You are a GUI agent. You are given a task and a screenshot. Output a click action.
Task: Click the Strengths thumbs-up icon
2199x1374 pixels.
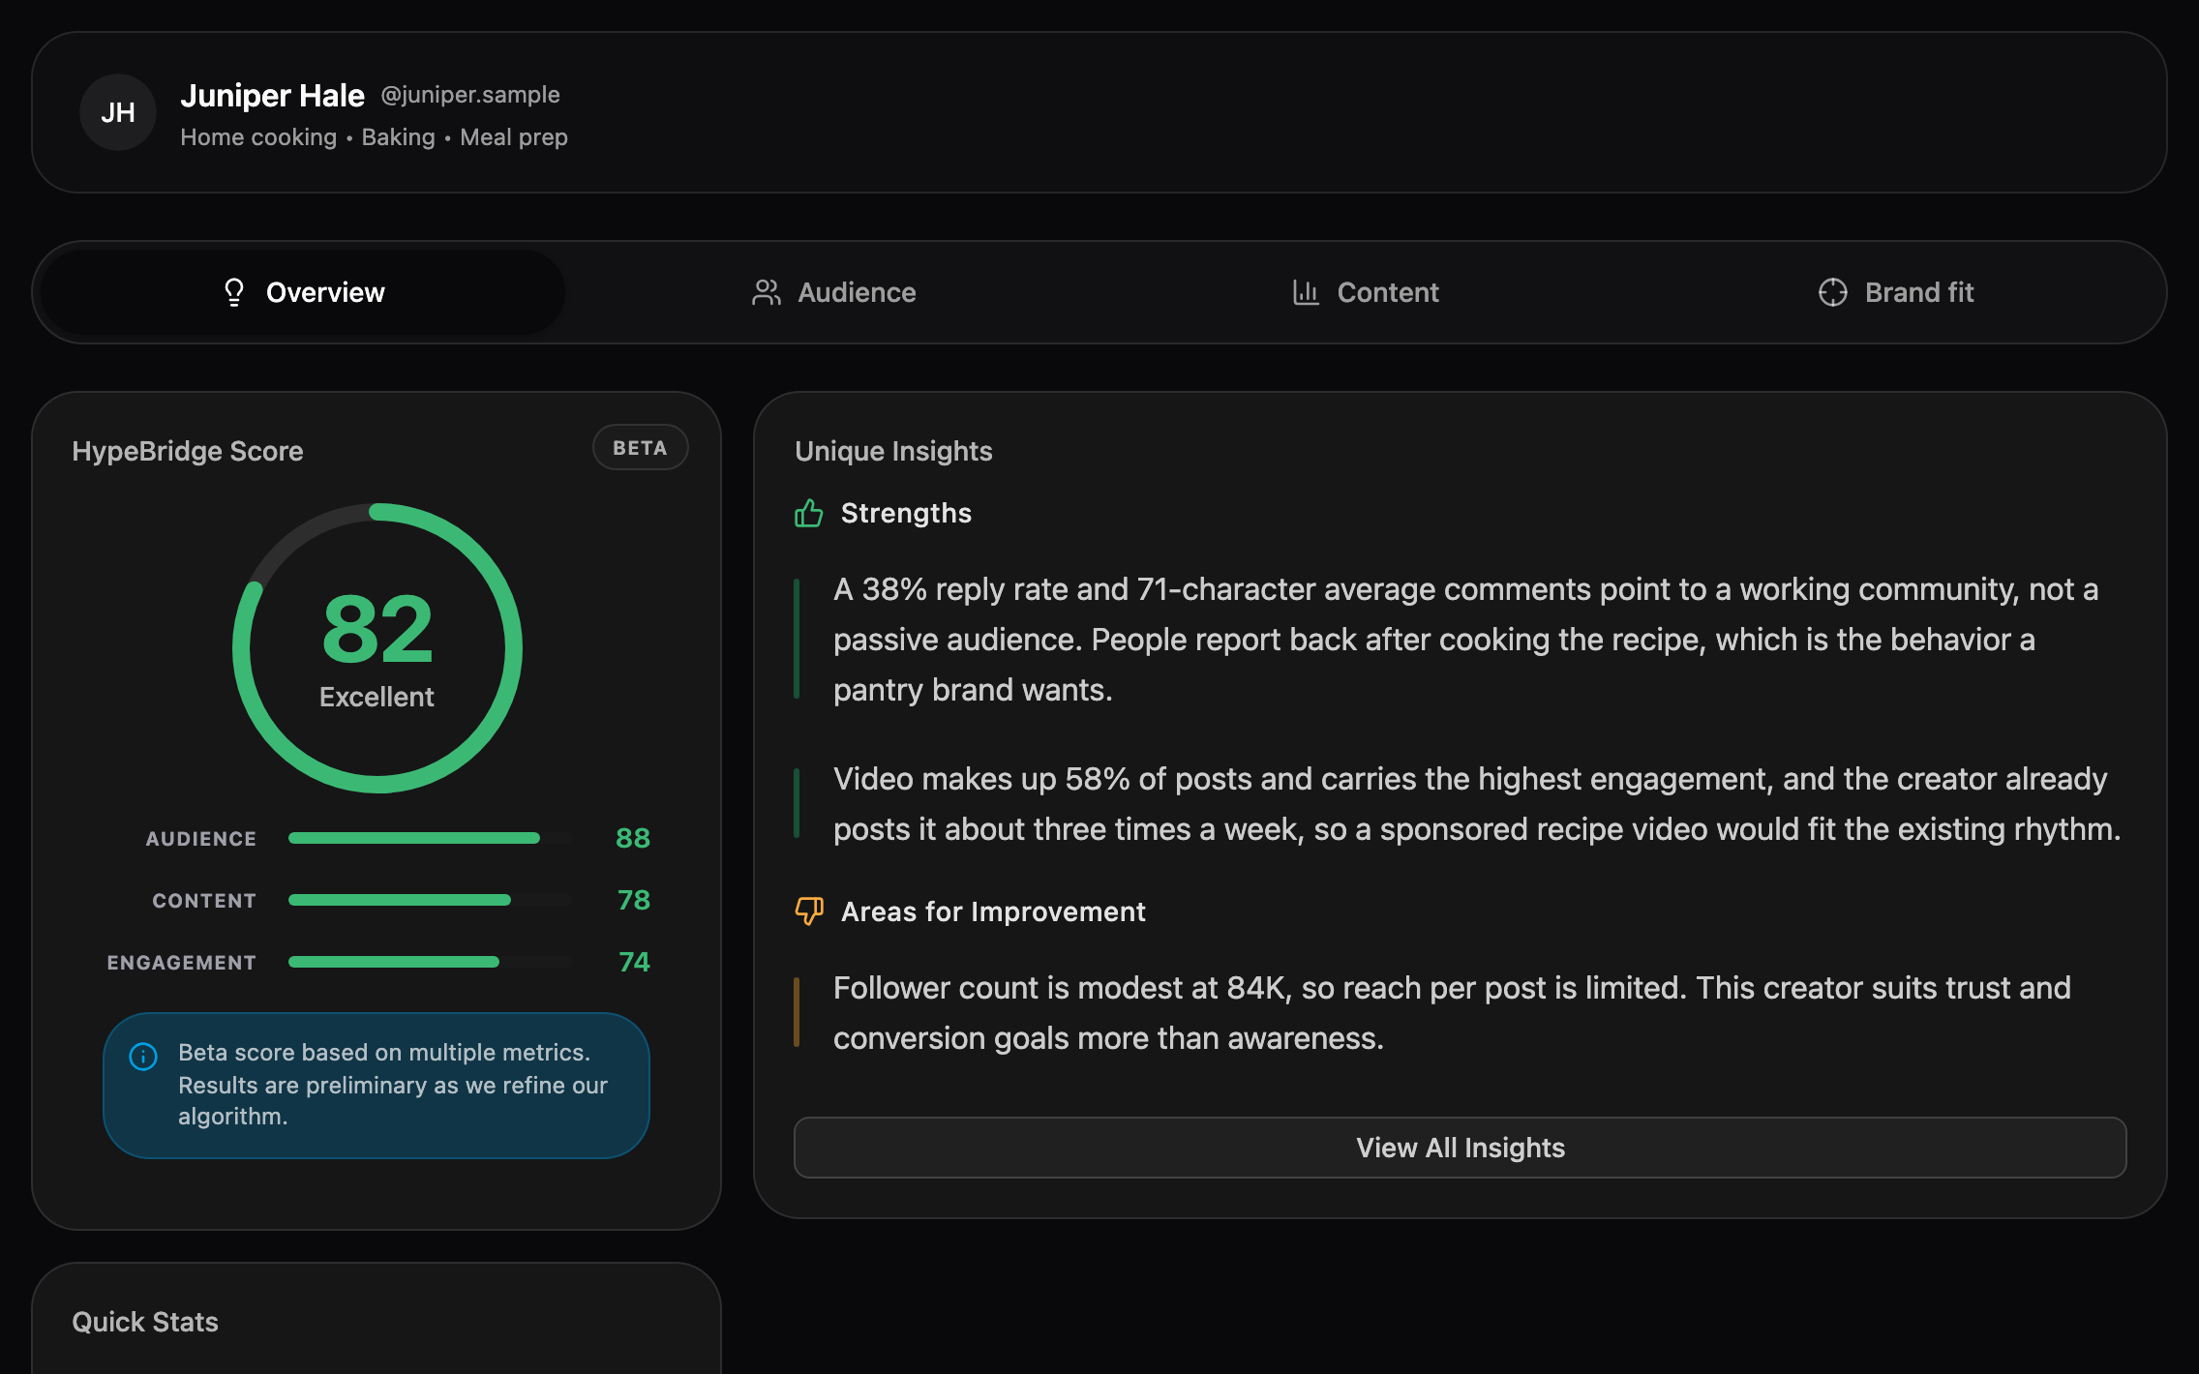pyautogui.click(x=809, y=513)
